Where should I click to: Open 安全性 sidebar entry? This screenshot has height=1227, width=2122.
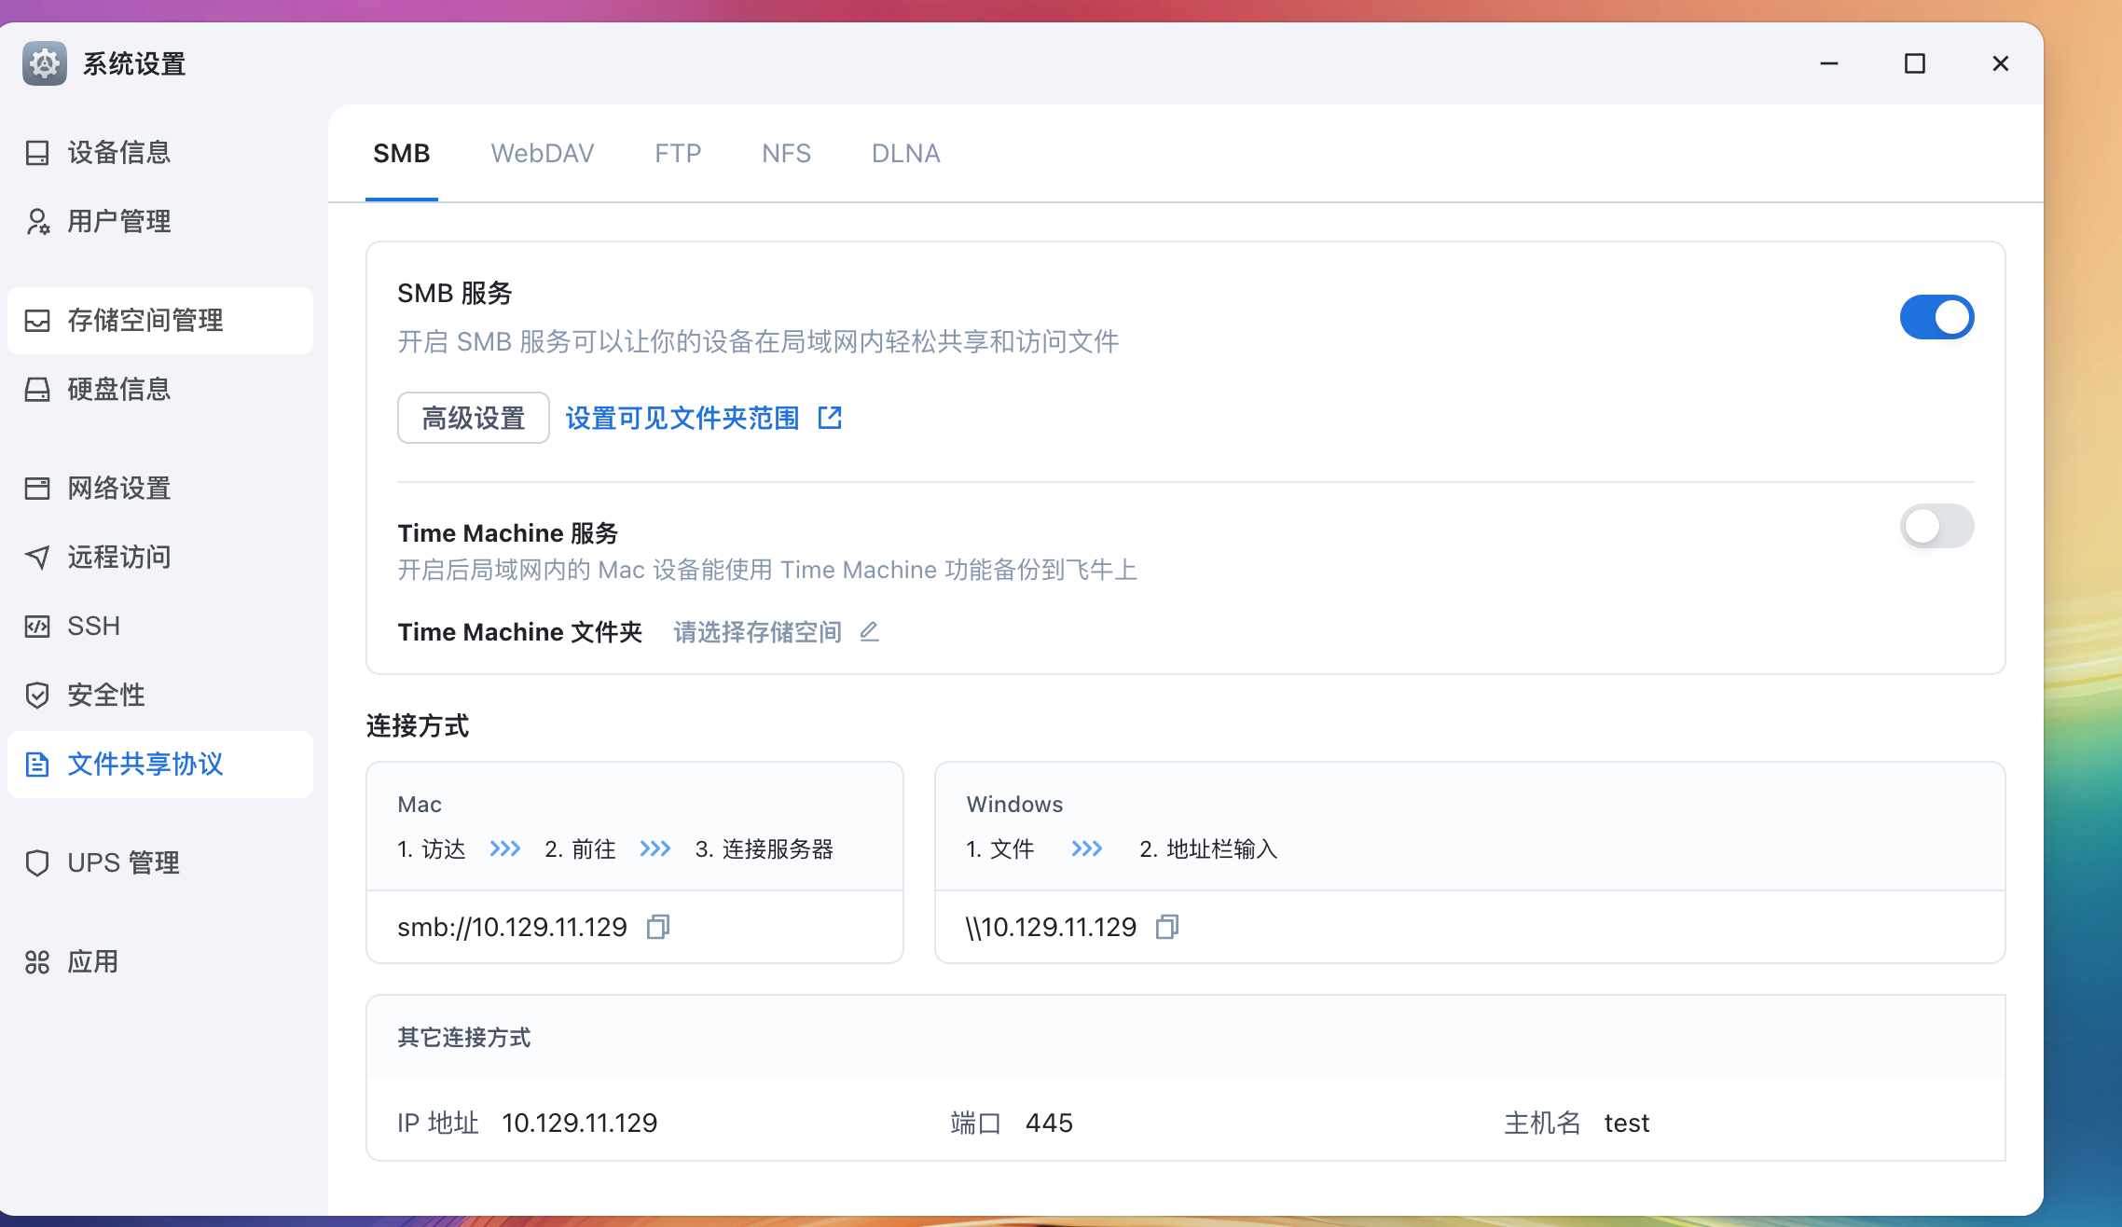[x=160, y=696]
